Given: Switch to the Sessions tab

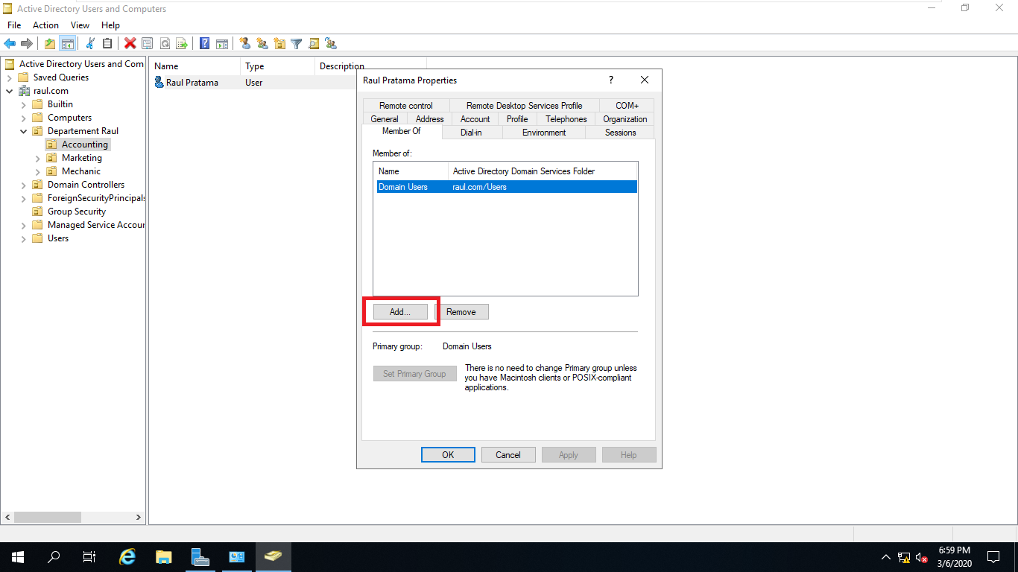Looking at the screenshot, I should point(620,133).
